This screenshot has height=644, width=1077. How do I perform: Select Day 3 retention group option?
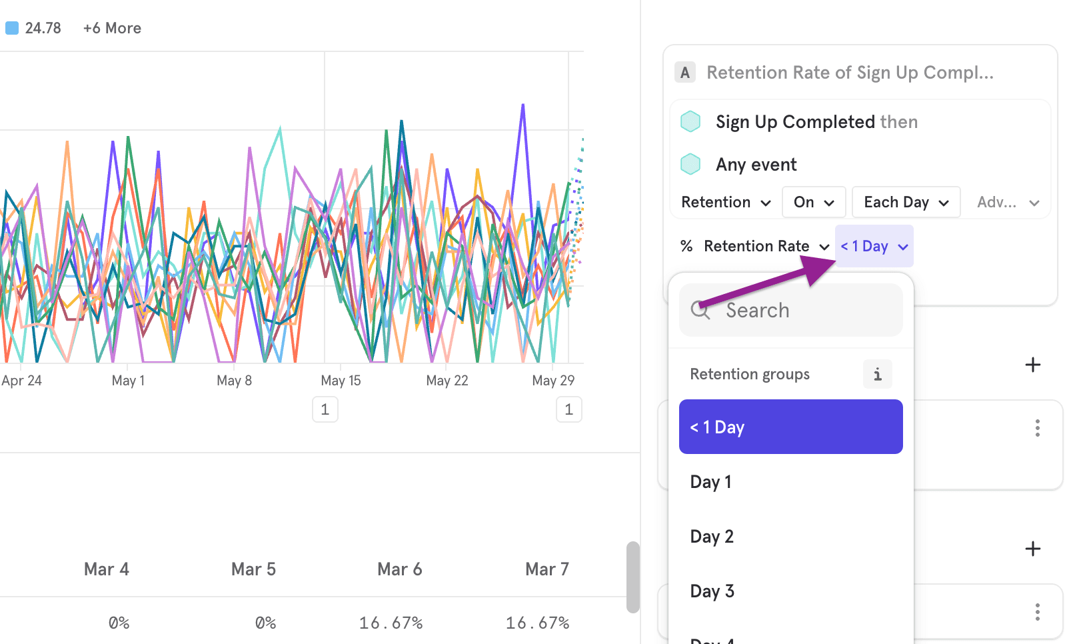click(712, 591)
